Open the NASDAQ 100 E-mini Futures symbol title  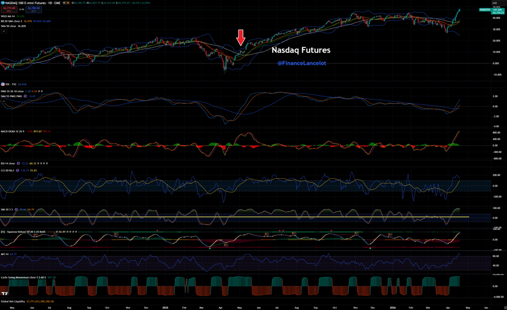tap(32, 3)
